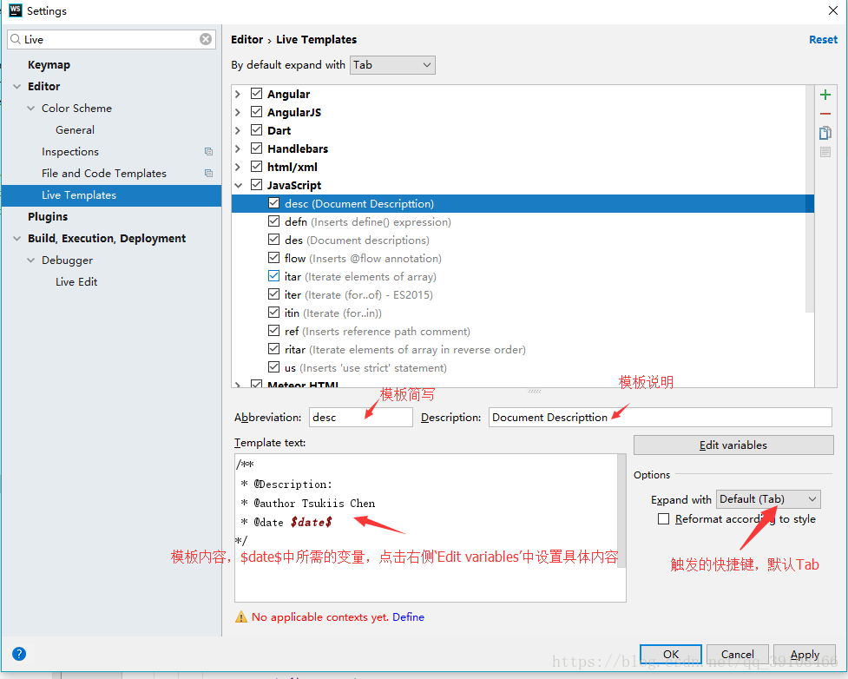This screenshot has height=679, width=848.
Task: Open the Expand with Default (Tab) dropdown
Action: [x=768, y=499]
